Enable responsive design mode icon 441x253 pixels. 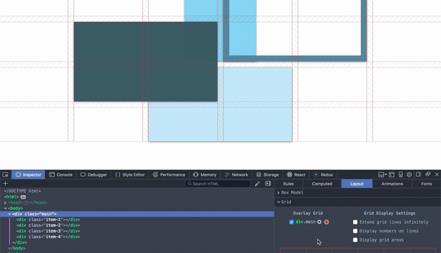click(401, 174)
